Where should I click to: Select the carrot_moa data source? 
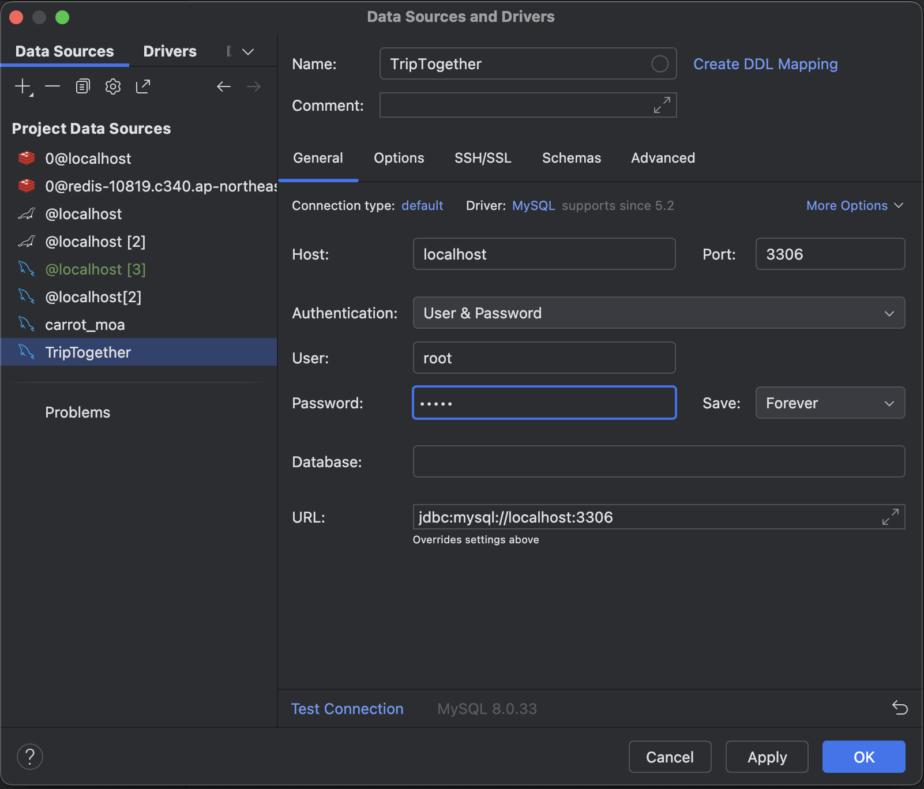85,325
